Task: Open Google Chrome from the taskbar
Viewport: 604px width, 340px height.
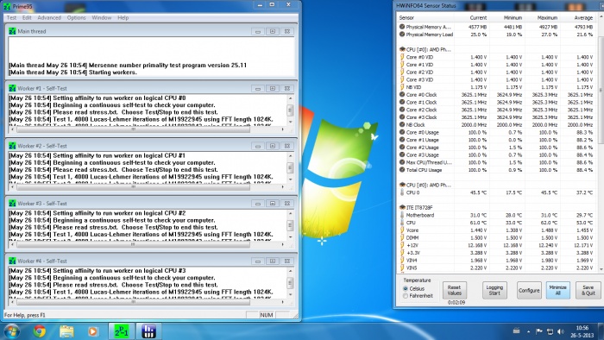Action: pos(40,331)
